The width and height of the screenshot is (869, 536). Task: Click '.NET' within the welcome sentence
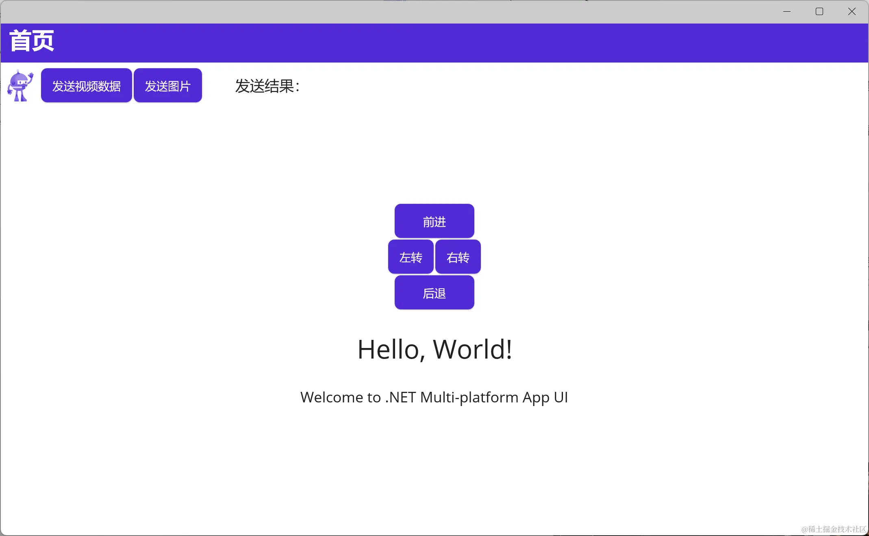point(400,397)
